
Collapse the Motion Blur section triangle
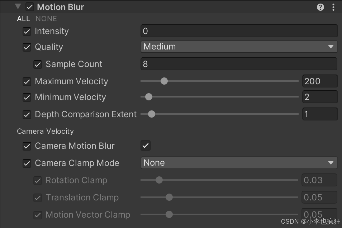[17, 6]
